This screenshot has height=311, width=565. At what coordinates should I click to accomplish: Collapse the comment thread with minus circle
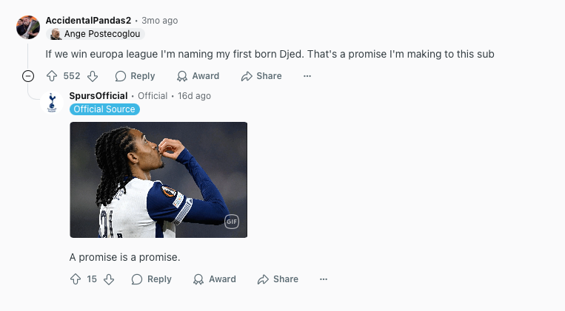click(28, 76)
